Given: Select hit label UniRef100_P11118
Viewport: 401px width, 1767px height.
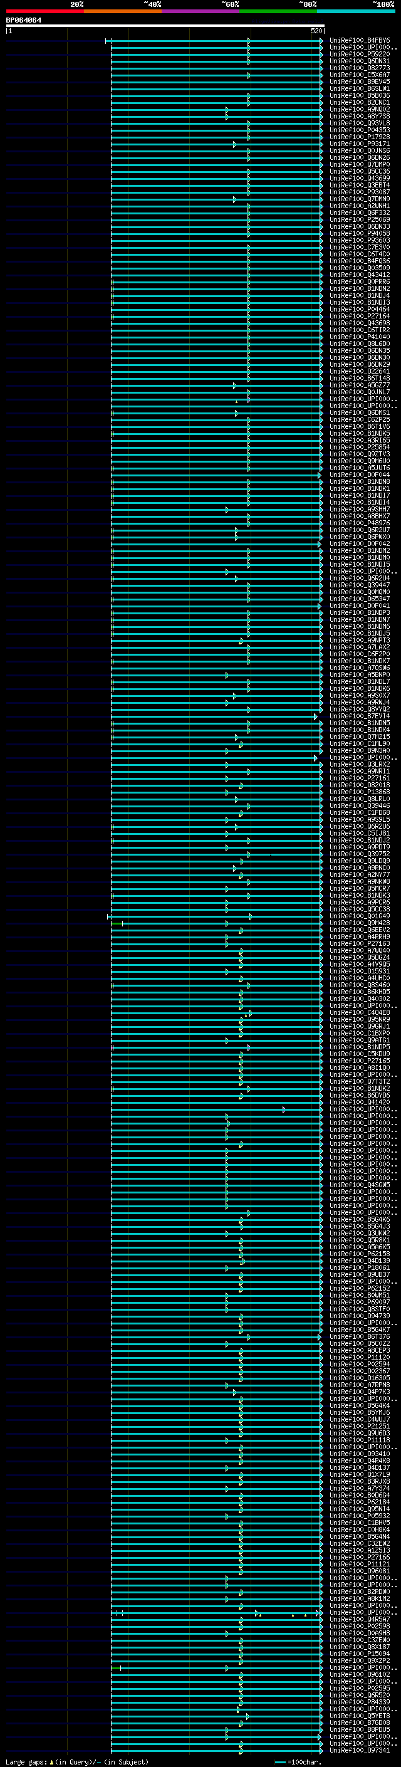Looking at the screenshot, I should [x=360, y=1440].
